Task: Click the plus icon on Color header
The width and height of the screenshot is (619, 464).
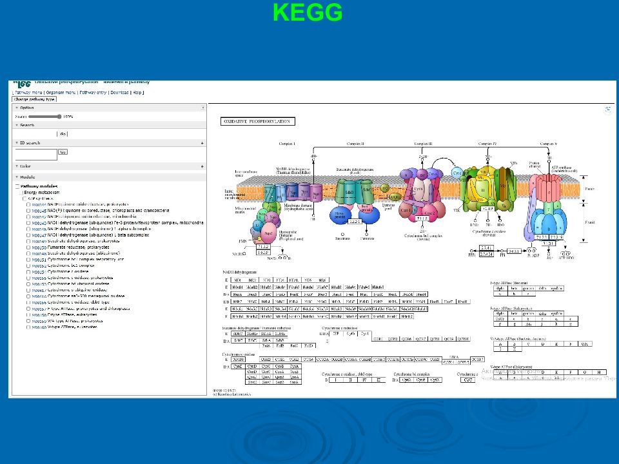Action: tap(202, 166)
